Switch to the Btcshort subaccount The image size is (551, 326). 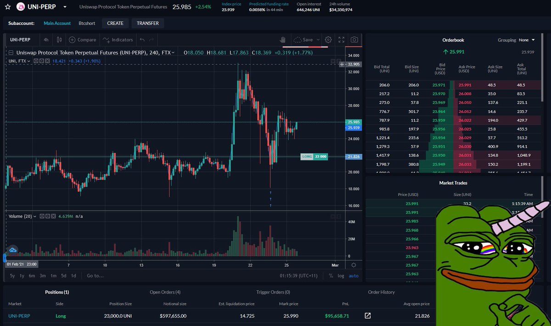[87, 23]
